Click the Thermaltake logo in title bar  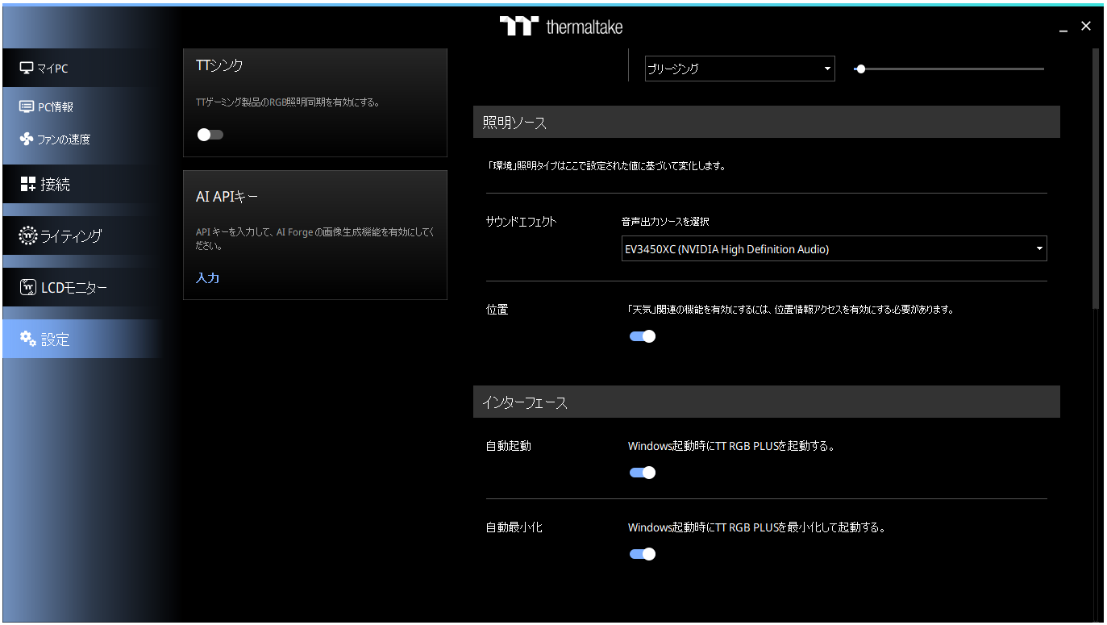click(560, 27)
